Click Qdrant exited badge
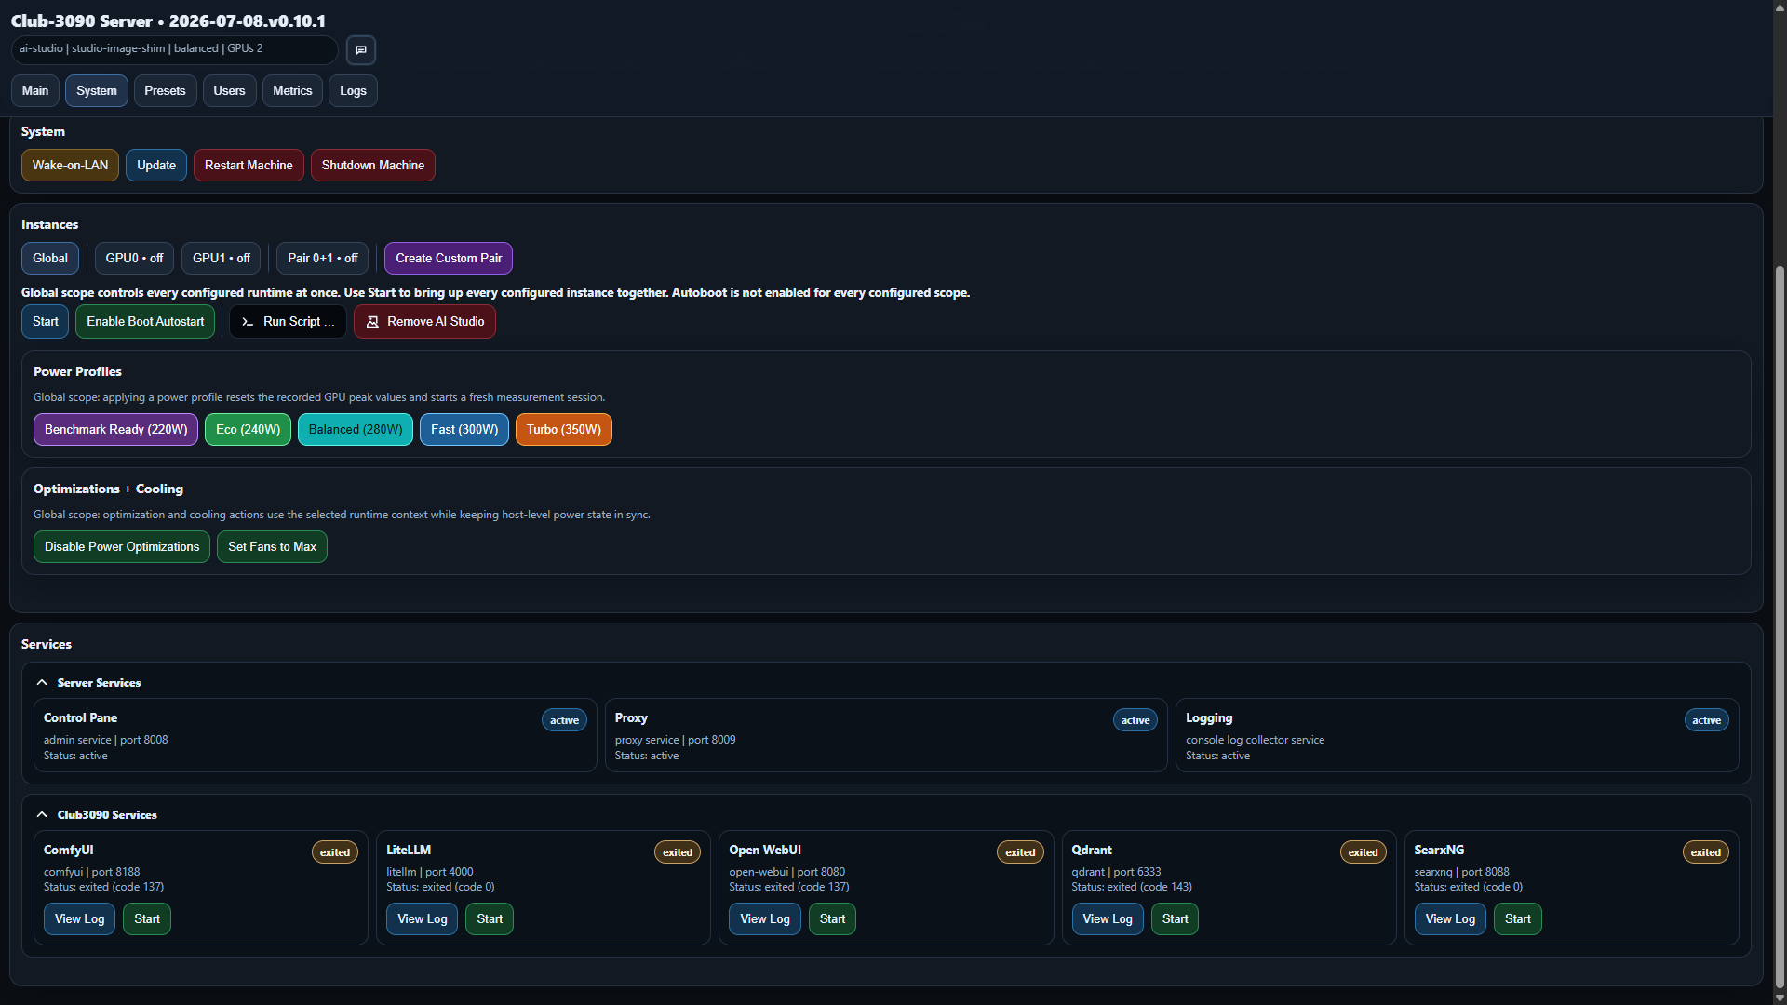Image resolution: width=1787 pixels, height=1005 pixels. pos(1363,852)
